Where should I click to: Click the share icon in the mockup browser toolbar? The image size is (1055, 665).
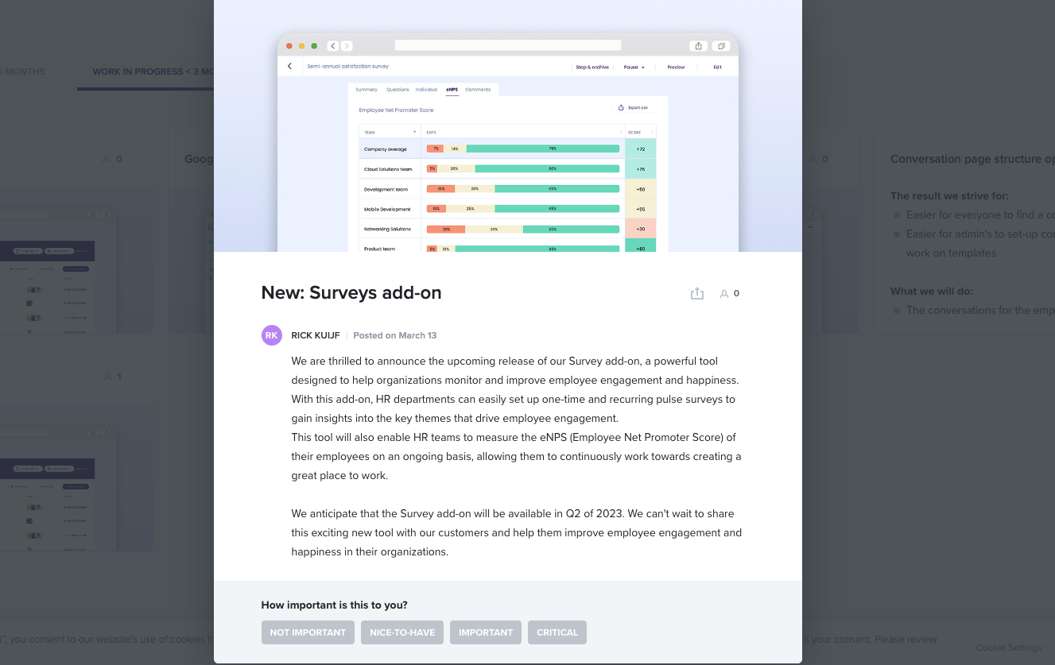tap(697, 46)
